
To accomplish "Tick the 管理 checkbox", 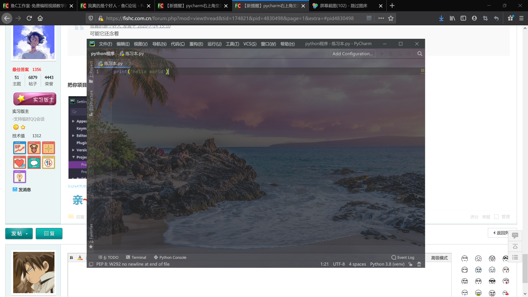I will pos(496,217).
